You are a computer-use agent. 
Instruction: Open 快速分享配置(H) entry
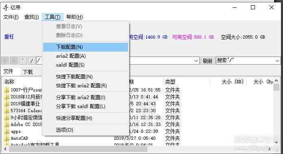point(85,118)
